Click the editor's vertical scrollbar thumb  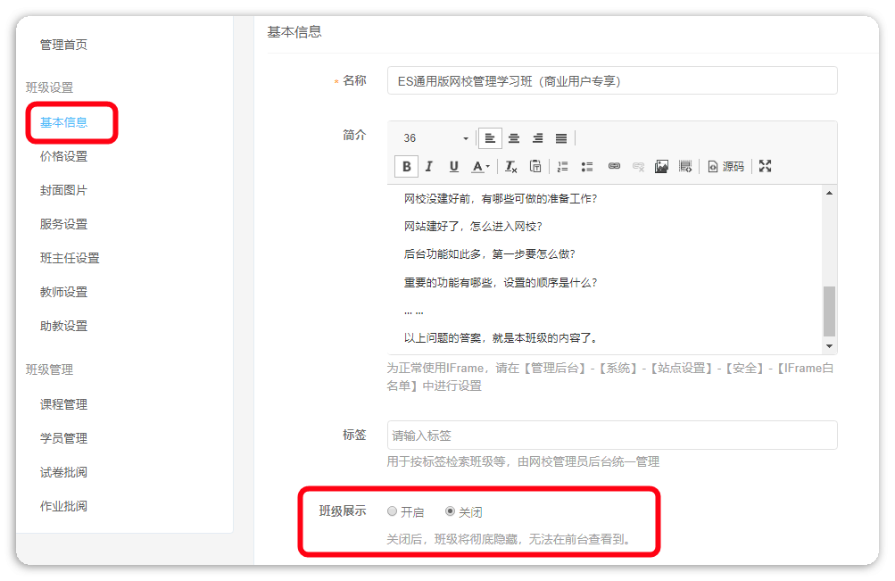click(829, 311)
